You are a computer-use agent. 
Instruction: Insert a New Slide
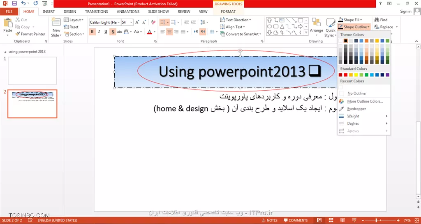(56, 27)
